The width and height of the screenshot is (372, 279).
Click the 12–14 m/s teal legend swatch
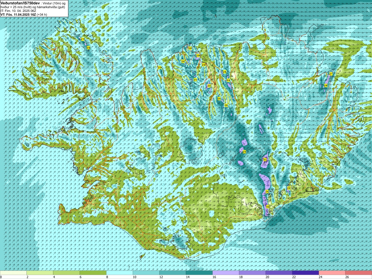coord(173,273)
